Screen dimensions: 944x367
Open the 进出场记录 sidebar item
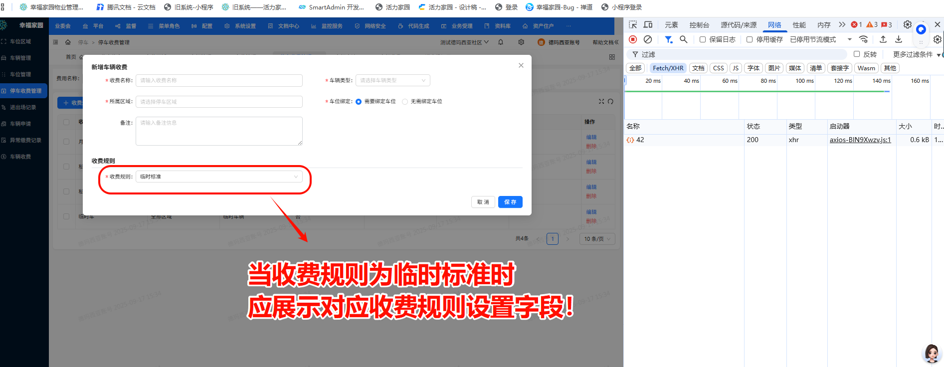(24, 107)
